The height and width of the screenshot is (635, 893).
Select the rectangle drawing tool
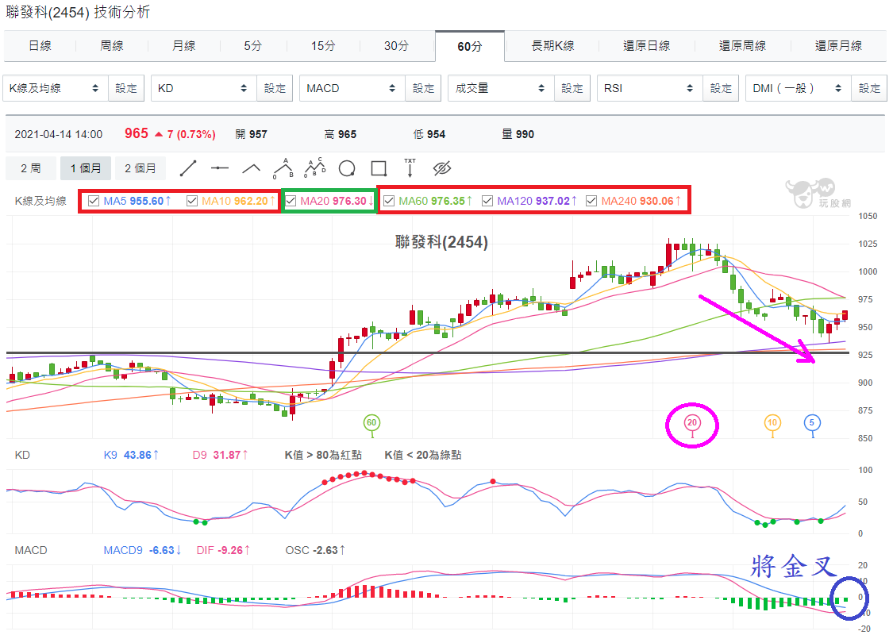point(379,168)
